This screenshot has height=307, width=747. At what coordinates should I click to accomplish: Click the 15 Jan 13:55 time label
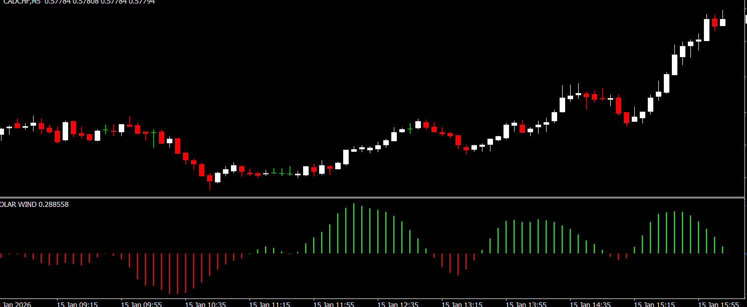[526, 304]
